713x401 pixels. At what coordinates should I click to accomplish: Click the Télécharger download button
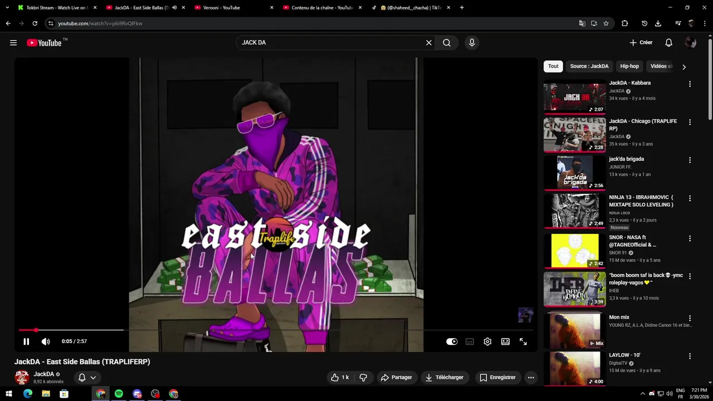pyautogui.click(x=444, y=378)
